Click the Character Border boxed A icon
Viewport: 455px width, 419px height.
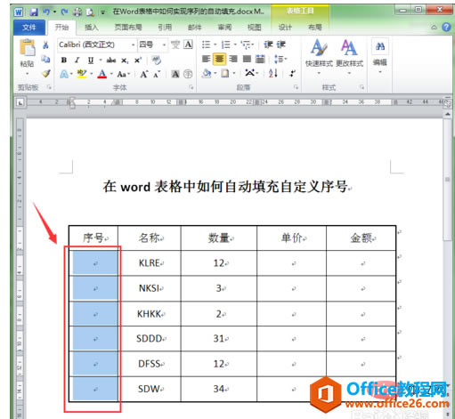(x=188, y=44)
